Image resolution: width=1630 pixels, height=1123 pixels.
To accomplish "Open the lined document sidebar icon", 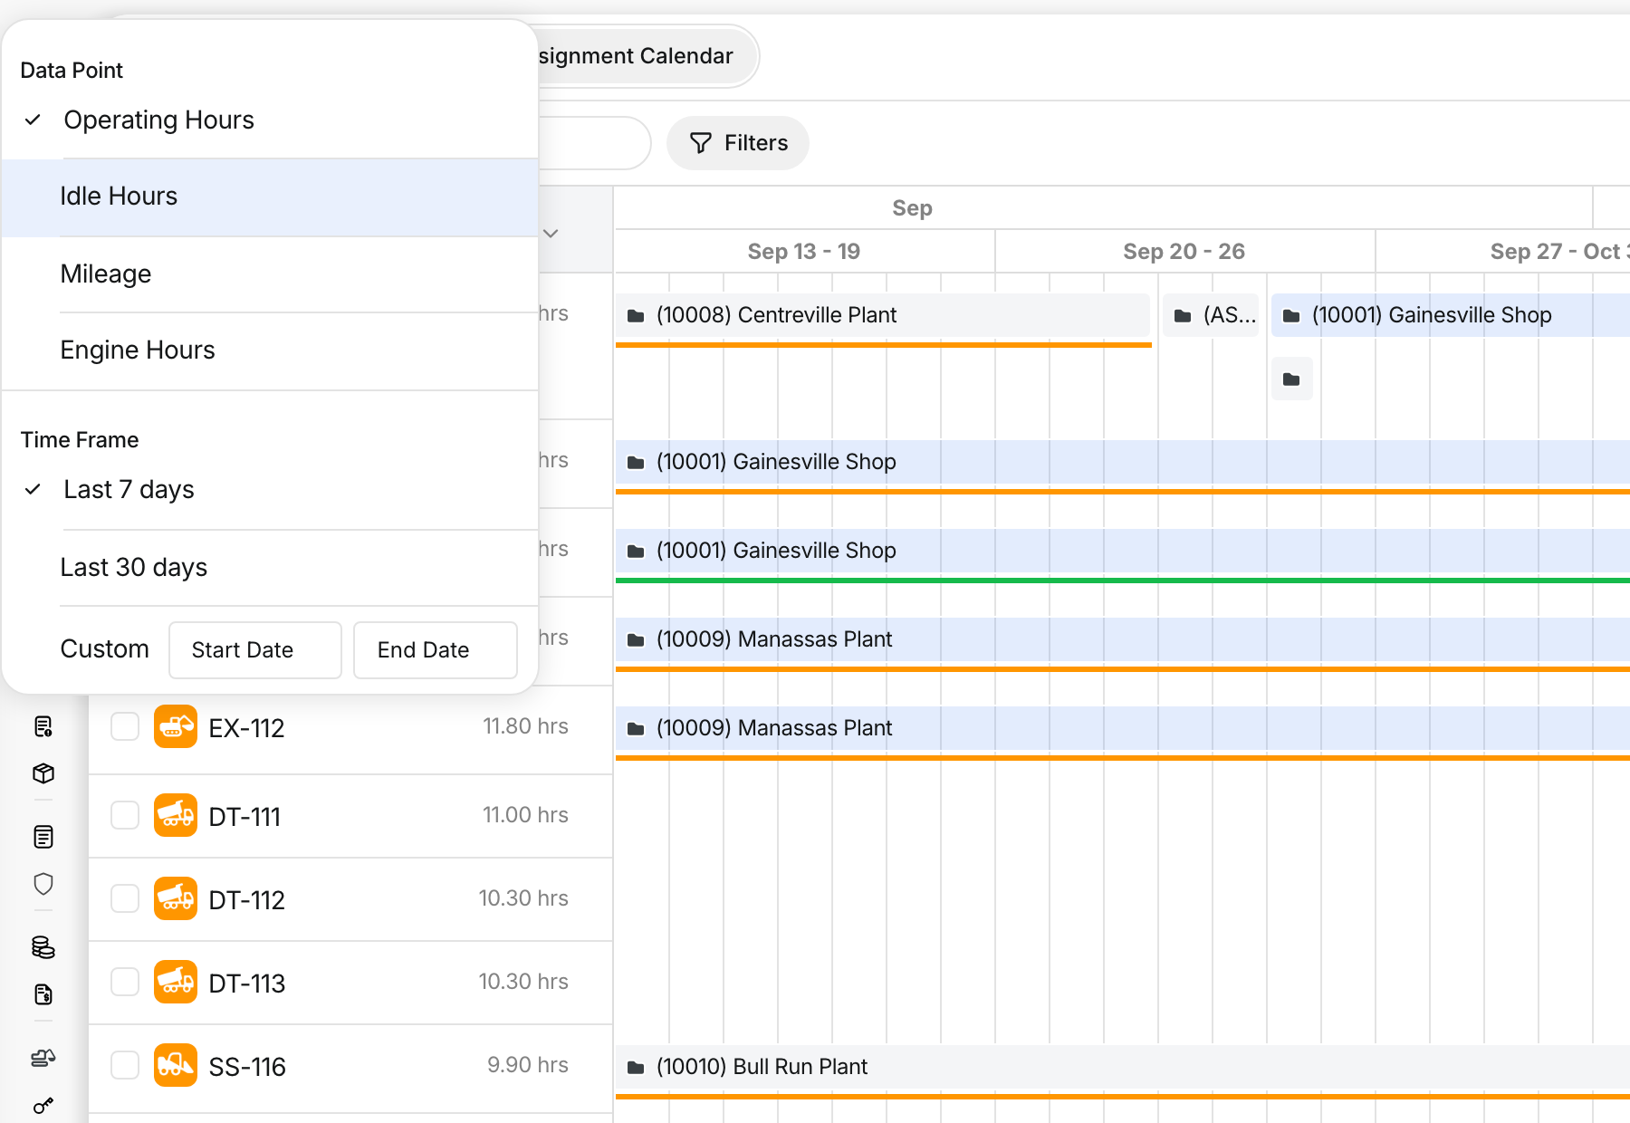I will click(43, 837).
